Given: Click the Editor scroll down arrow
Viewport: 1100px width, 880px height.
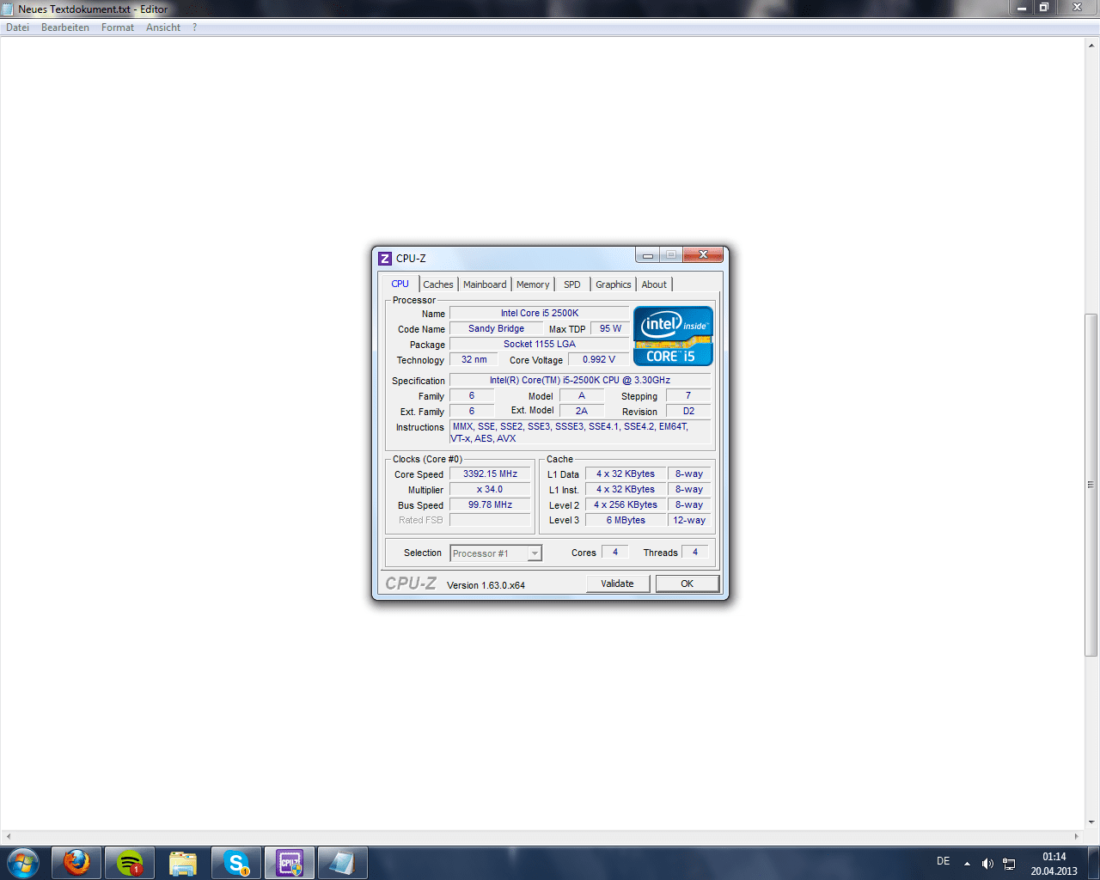Looking at the screenshot, I should point(1091,822).
